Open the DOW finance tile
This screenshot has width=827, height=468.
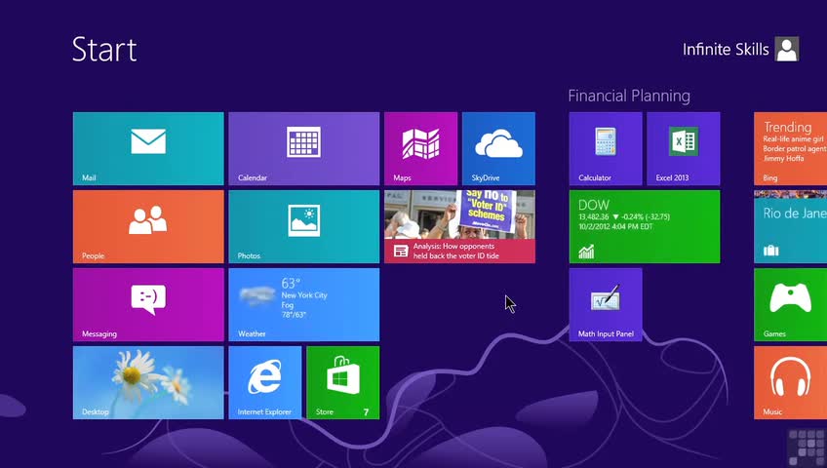[x=645, y=226]
